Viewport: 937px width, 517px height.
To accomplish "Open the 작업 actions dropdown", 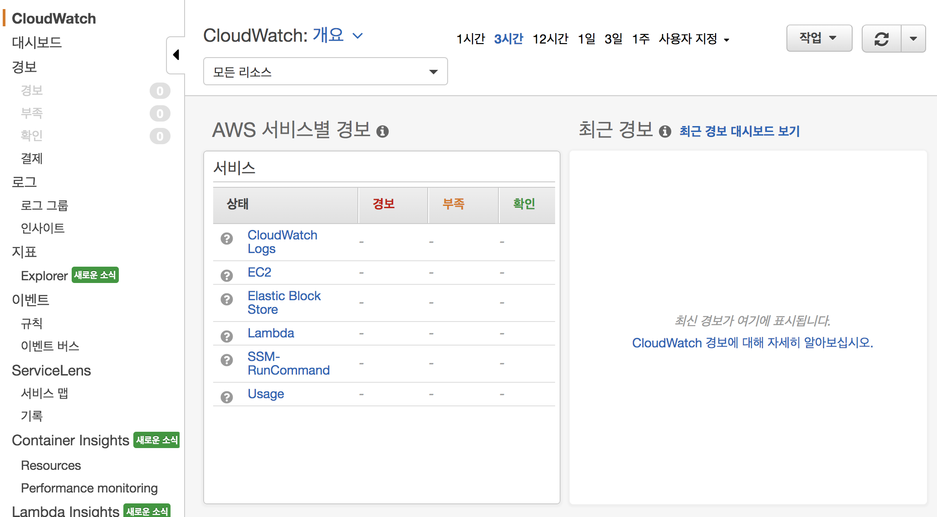I will (819, 38).
